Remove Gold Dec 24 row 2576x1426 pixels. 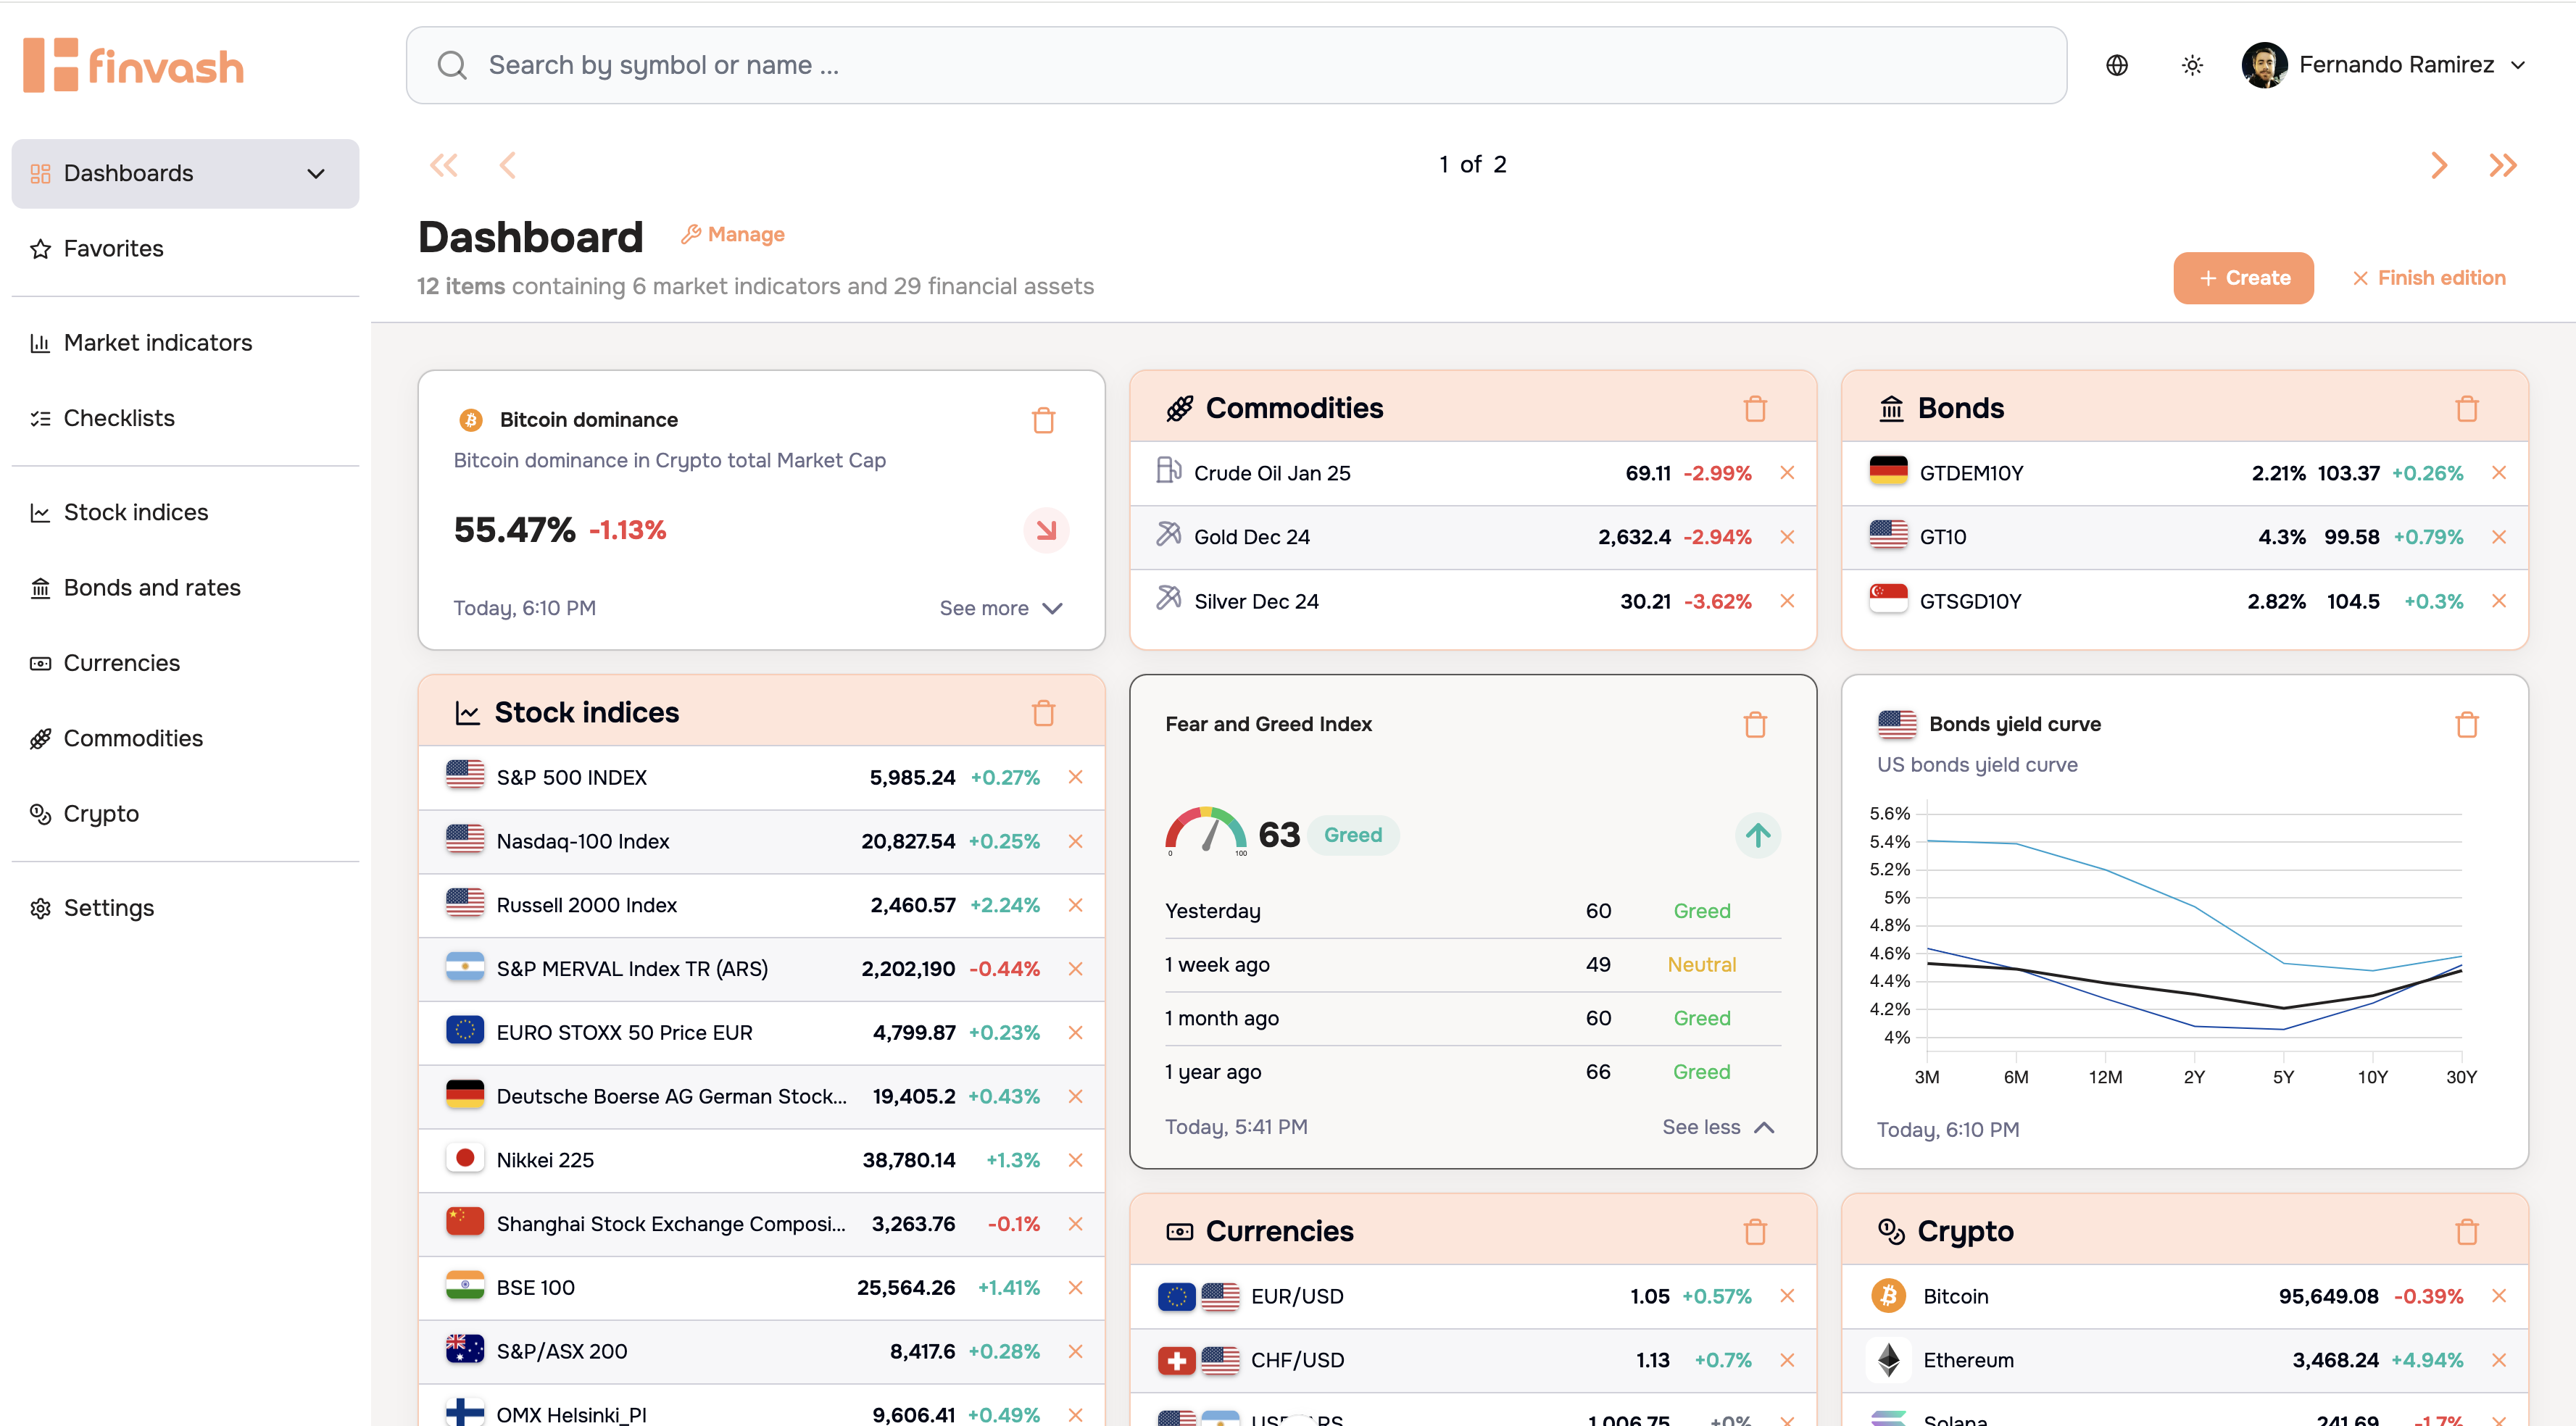(1787, 537)
